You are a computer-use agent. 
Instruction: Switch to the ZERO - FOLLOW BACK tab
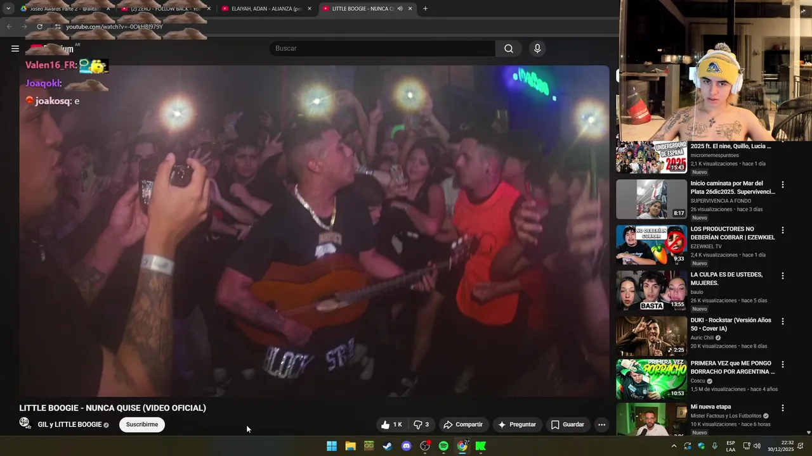click(x=165, y=9)
